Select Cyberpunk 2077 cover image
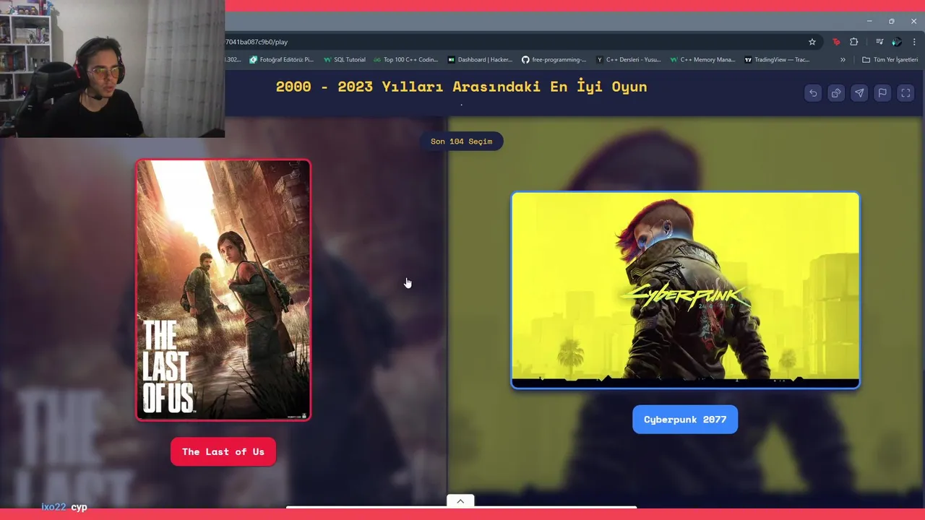 tap(685, 290)
